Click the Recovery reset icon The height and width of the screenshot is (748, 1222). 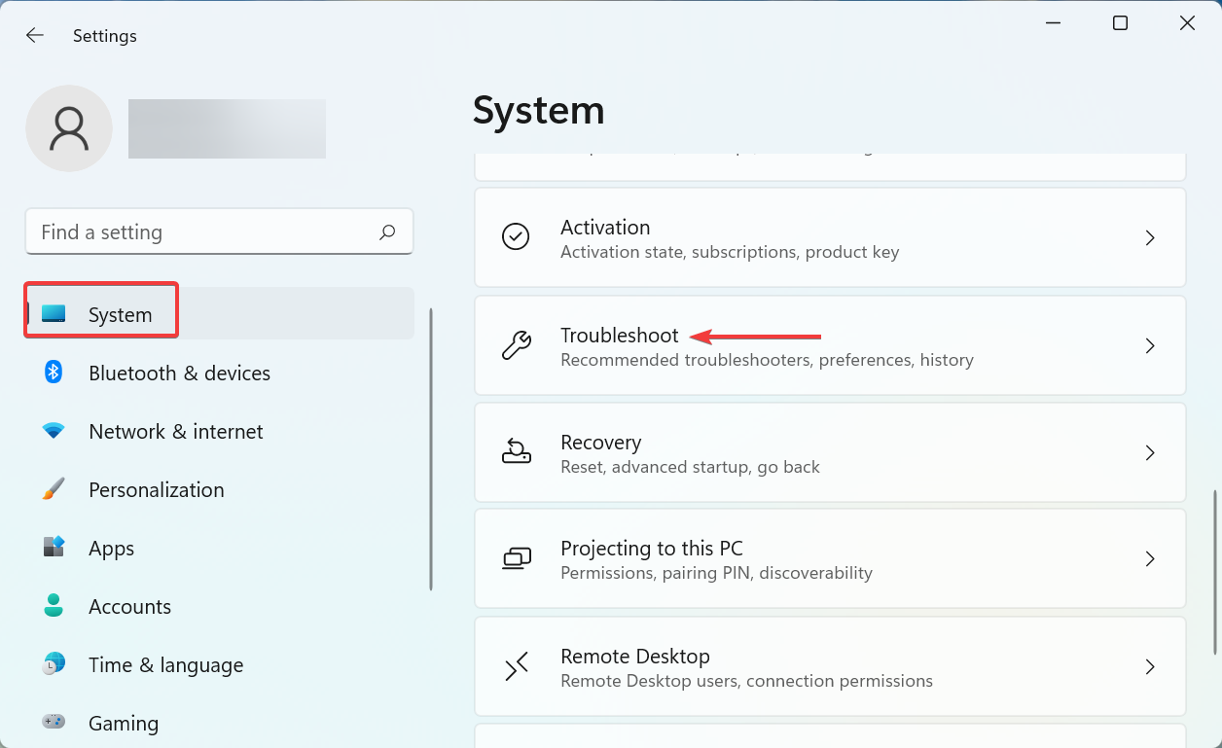click(517, 452)
